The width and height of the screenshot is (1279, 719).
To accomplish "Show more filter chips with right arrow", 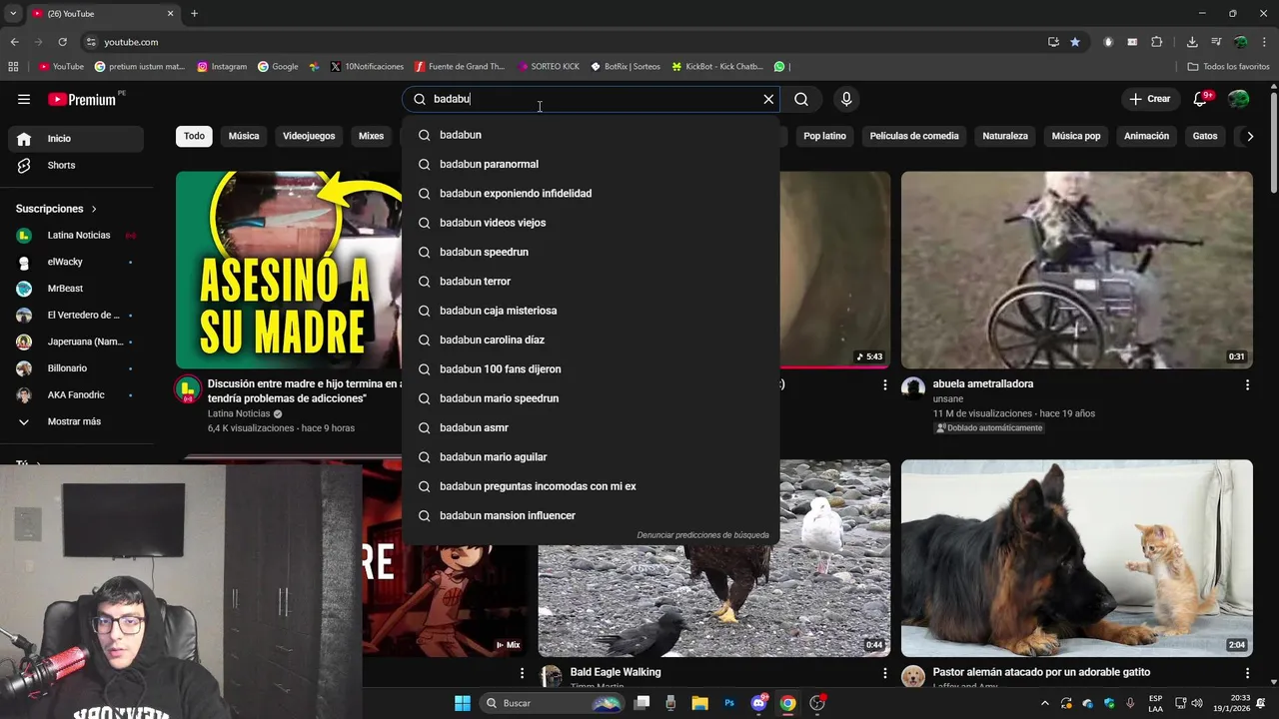I will click(1249, 136).
